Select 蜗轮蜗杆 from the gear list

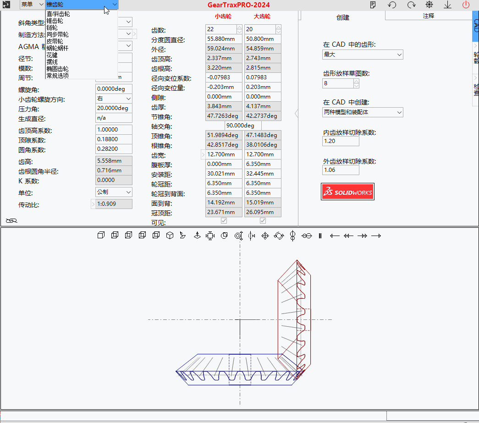click(57, 48)
